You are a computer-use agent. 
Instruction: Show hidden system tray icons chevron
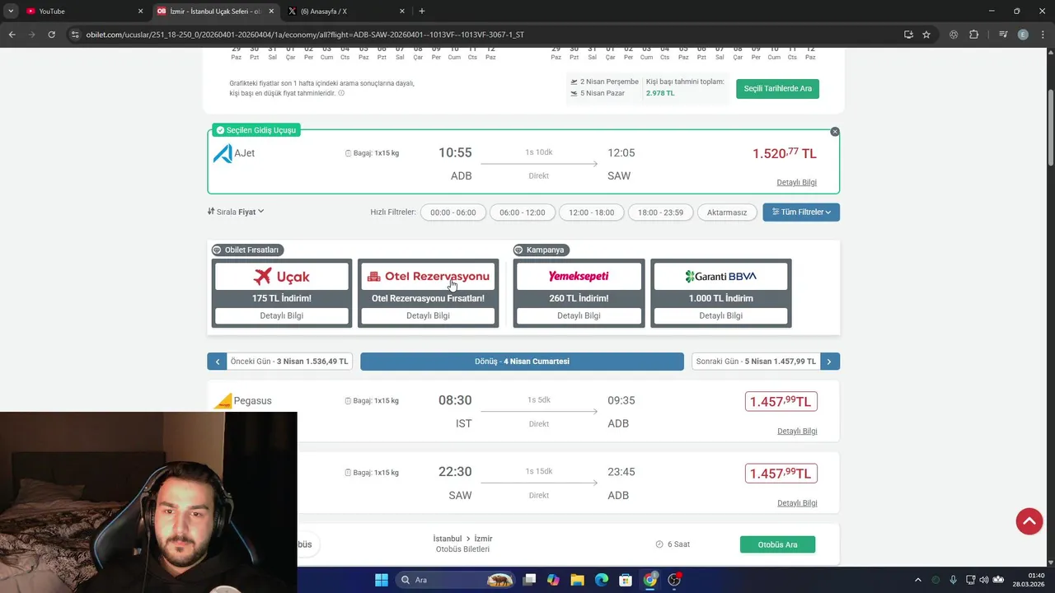click(919, 580)
